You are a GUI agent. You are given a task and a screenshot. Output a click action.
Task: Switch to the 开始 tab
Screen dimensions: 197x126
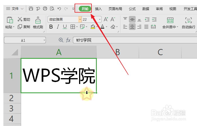[85, 9]
